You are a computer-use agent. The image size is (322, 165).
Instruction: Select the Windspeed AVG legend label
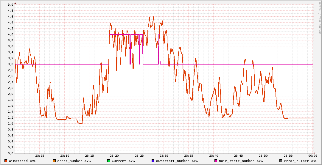pos(22,161)
